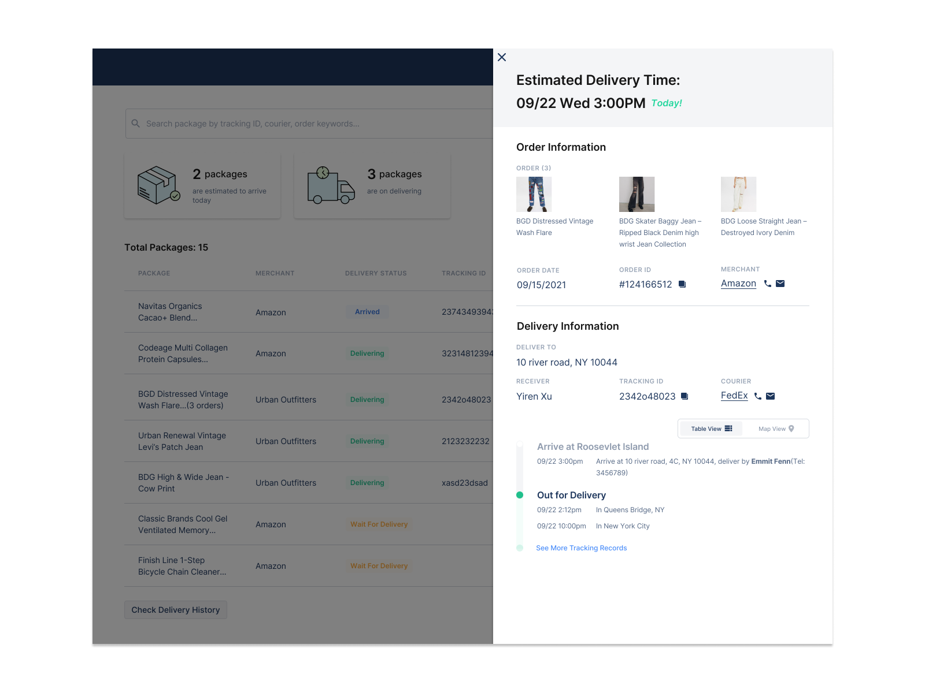Keep Table View selected
Screen dimensions: 925x693
[x=710, y=429]
